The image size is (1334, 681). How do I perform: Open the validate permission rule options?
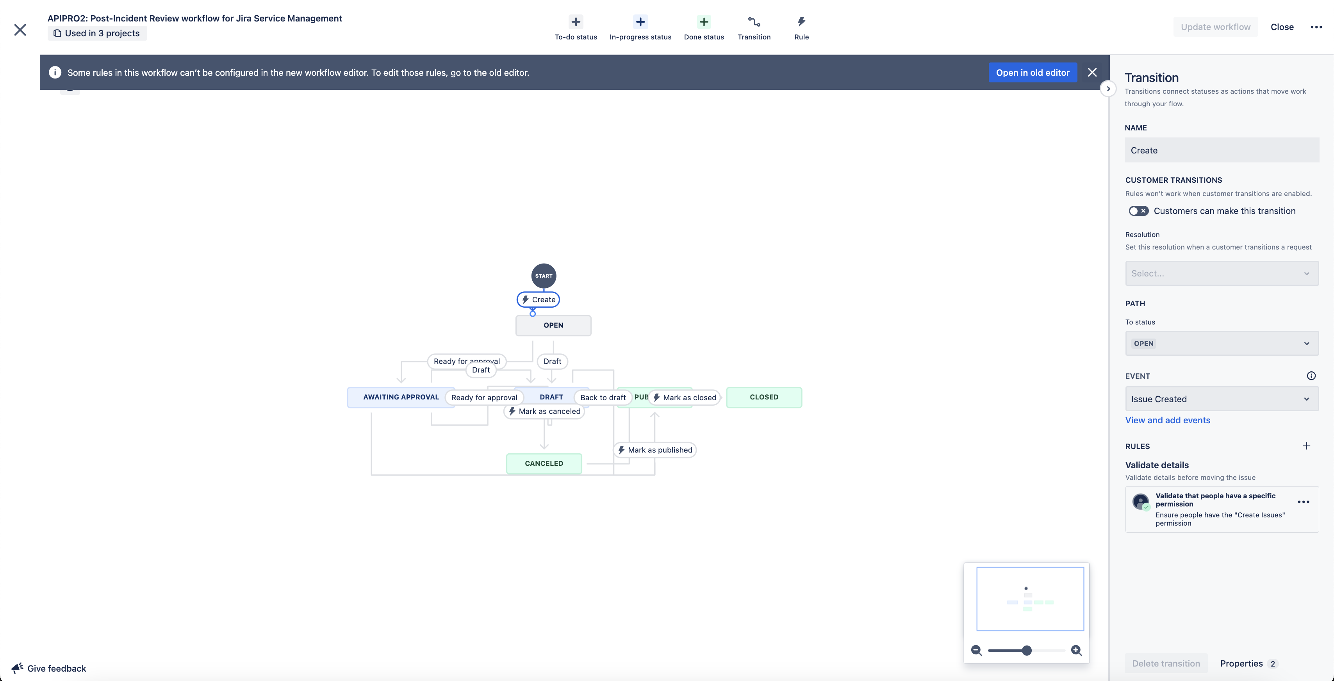coord(1303,502)
